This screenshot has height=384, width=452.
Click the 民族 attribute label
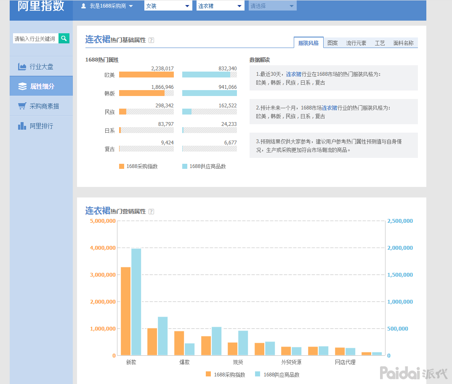(x=109, y=112)
